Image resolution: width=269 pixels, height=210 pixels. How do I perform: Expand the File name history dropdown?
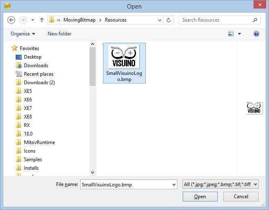174,184
